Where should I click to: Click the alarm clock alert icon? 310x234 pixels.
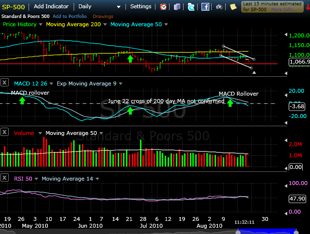coord(164,7)
